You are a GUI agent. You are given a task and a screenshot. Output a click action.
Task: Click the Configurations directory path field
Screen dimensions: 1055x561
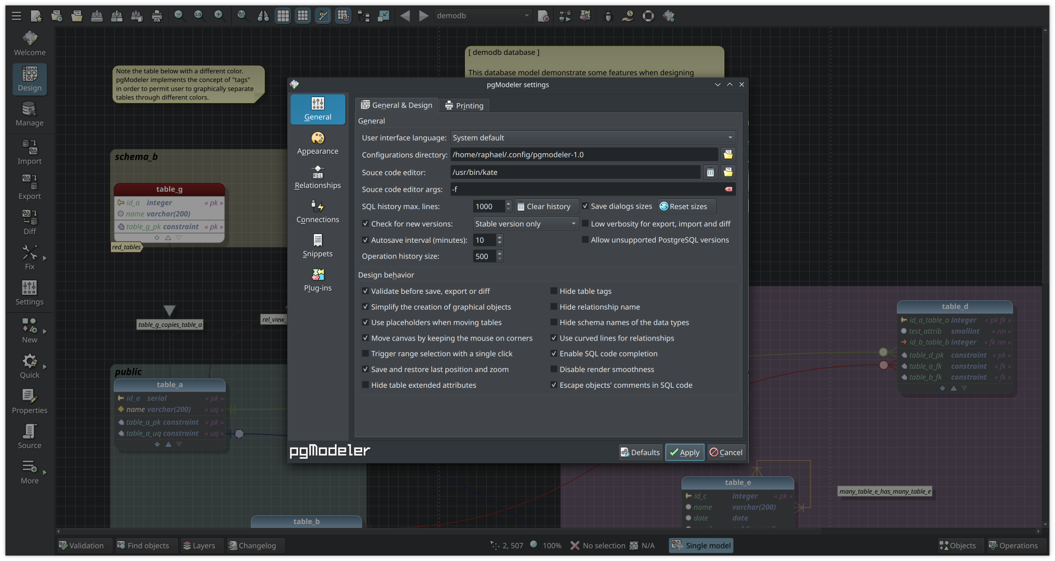pyautogui.click(x=584, y=155)
